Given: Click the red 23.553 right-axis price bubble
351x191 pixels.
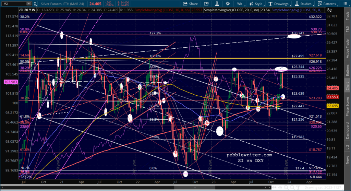Looking at the screenshot, I should pos(332,97).
